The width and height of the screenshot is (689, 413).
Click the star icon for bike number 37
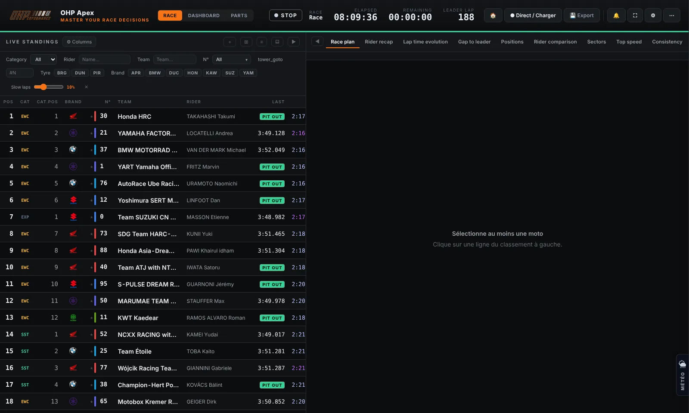coord(91,150)
